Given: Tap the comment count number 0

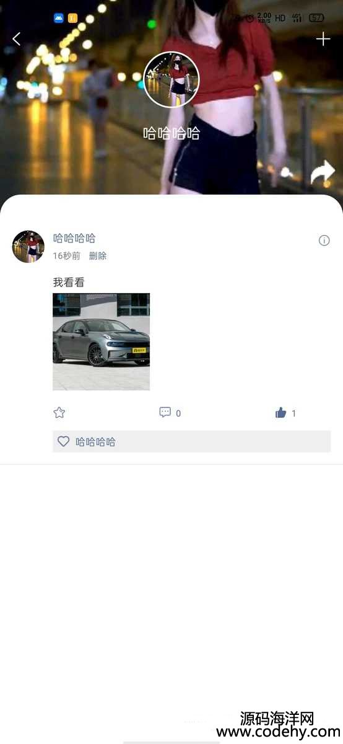Looking at the screenshot, I should 178,414.
